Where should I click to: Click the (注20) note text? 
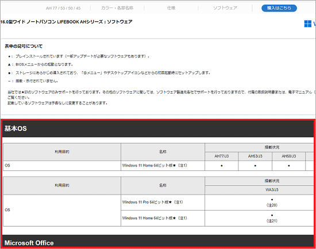pos(272,205)
